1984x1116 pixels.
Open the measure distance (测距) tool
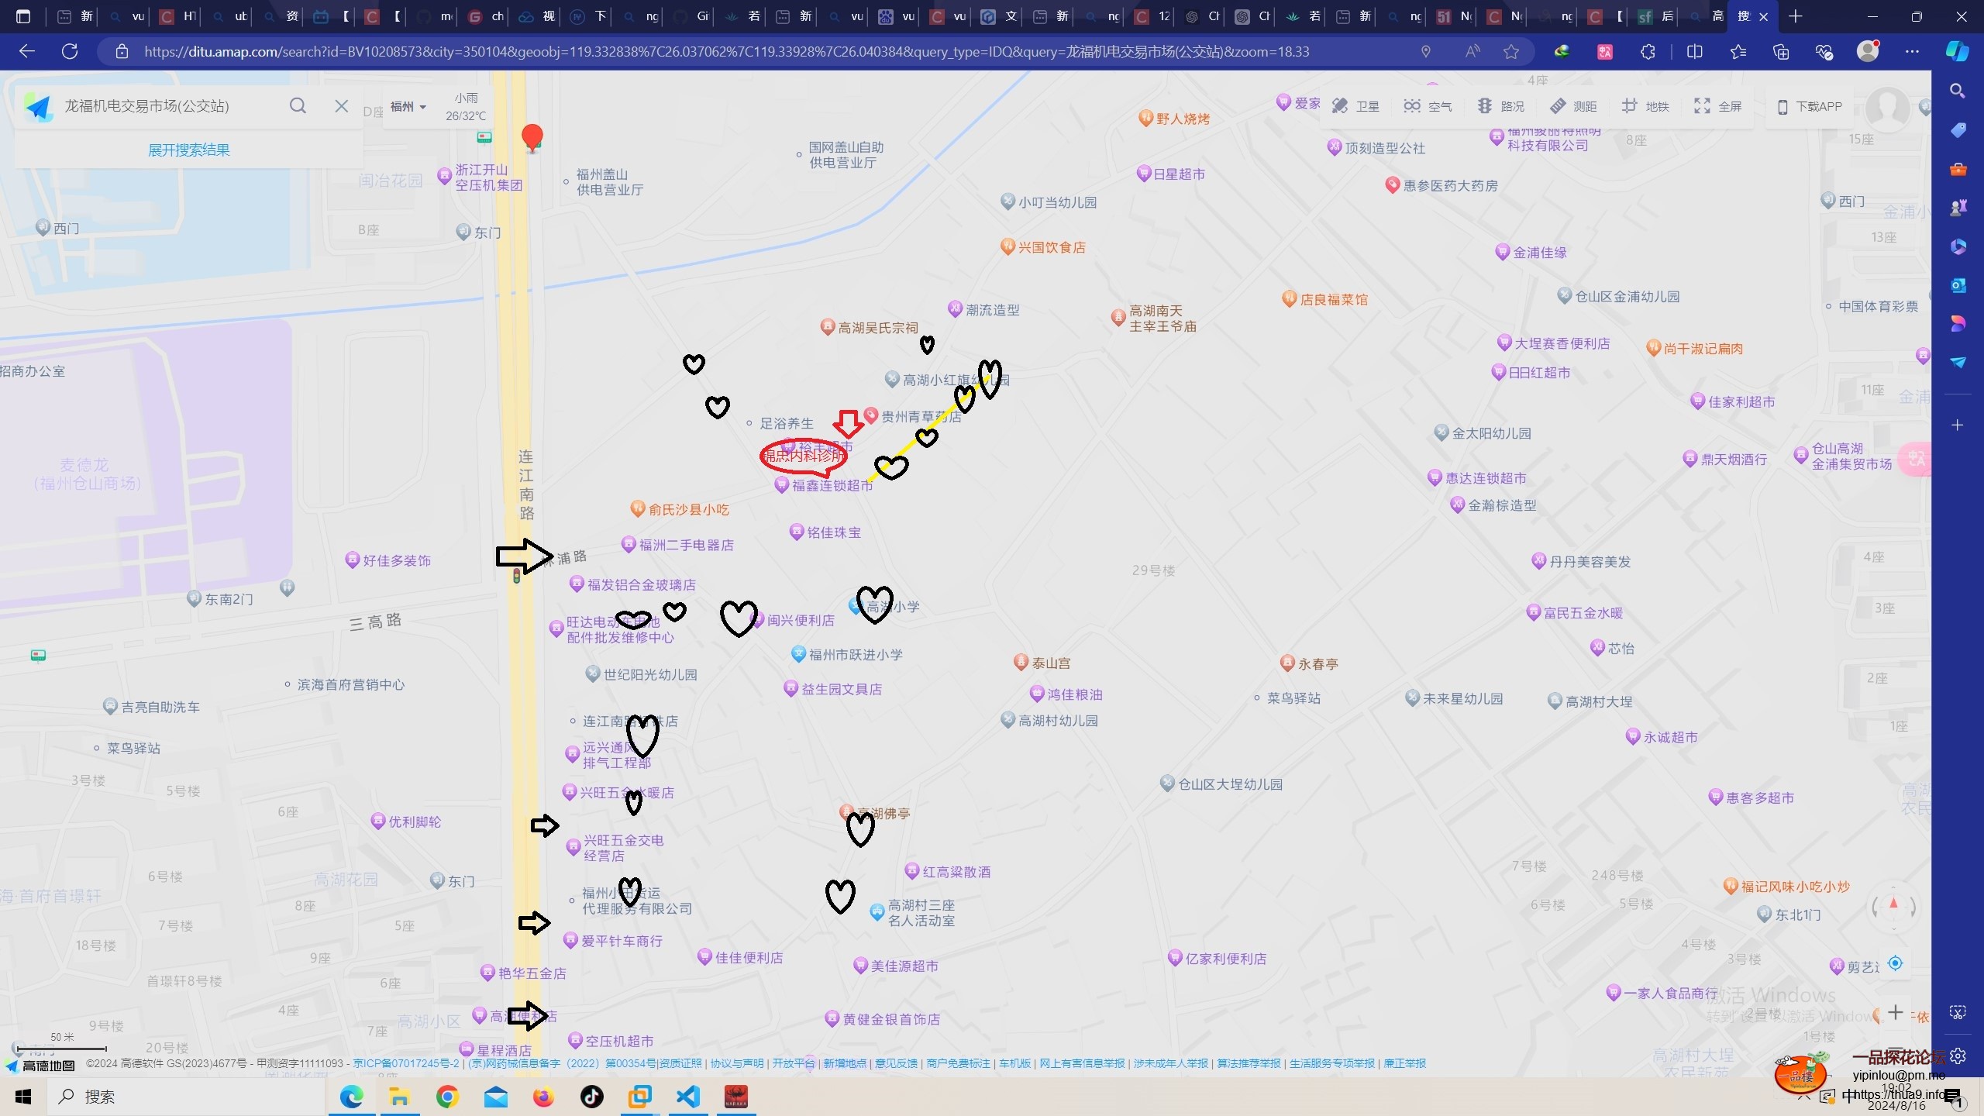1573,106
